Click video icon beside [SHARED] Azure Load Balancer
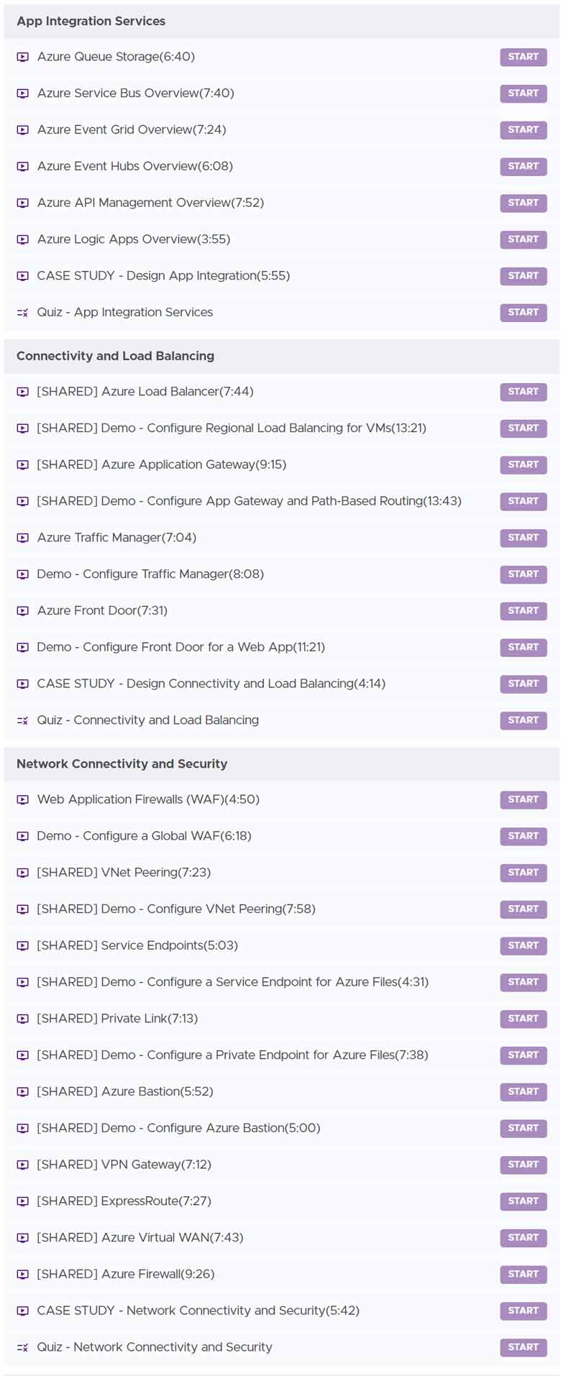The width and height of the screenshot is (561, 1376). tap(23, 392)
